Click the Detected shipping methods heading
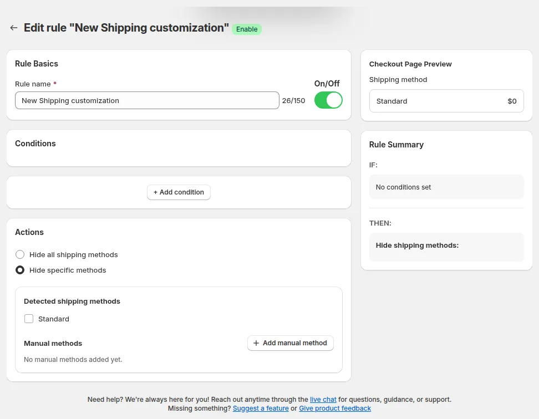Image resolution: width=539 pixels, height=419 pixels. click(72, 301)
